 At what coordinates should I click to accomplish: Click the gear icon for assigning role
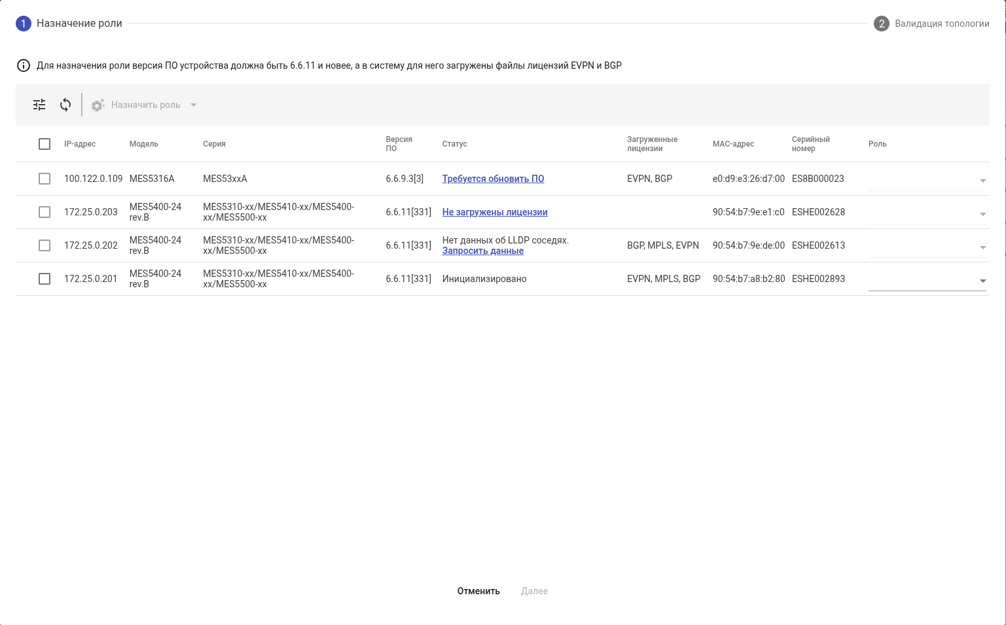pos(98,105)
